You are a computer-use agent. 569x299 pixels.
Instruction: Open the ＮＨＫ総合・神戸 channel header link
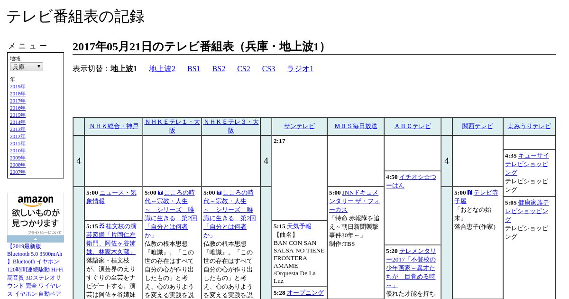tap(114, 126)
